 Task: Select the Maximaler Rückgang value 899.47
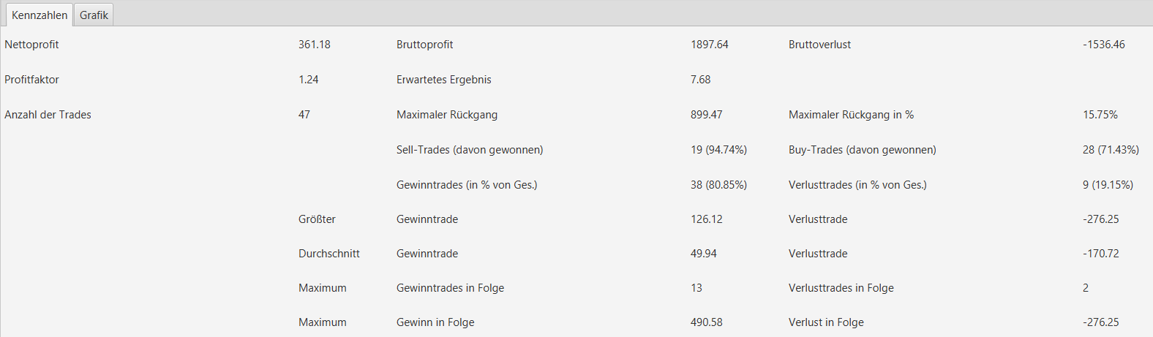click(x=707, y=115)
